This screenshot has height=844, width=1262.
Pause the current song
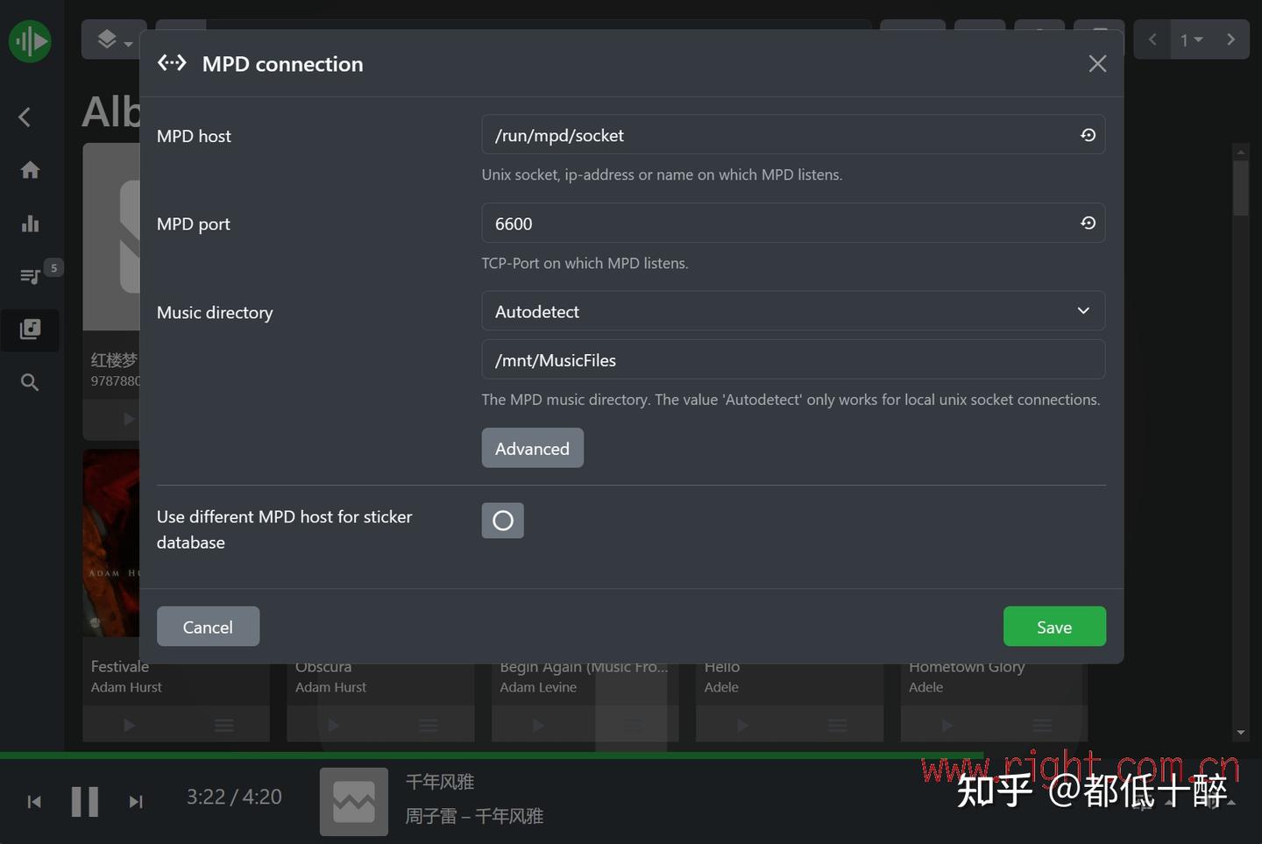85,801
